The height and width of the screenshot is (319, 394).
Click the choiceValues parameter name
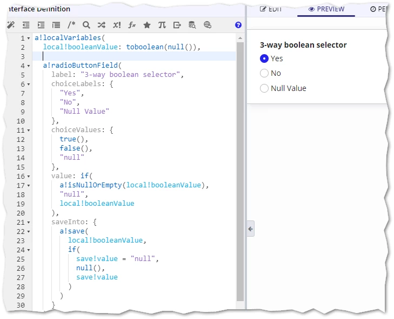(x=76, y=130)
